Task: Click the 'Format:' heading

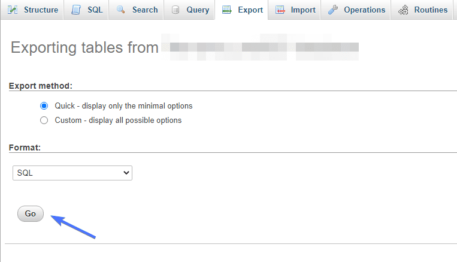Action: coord(25,147)
